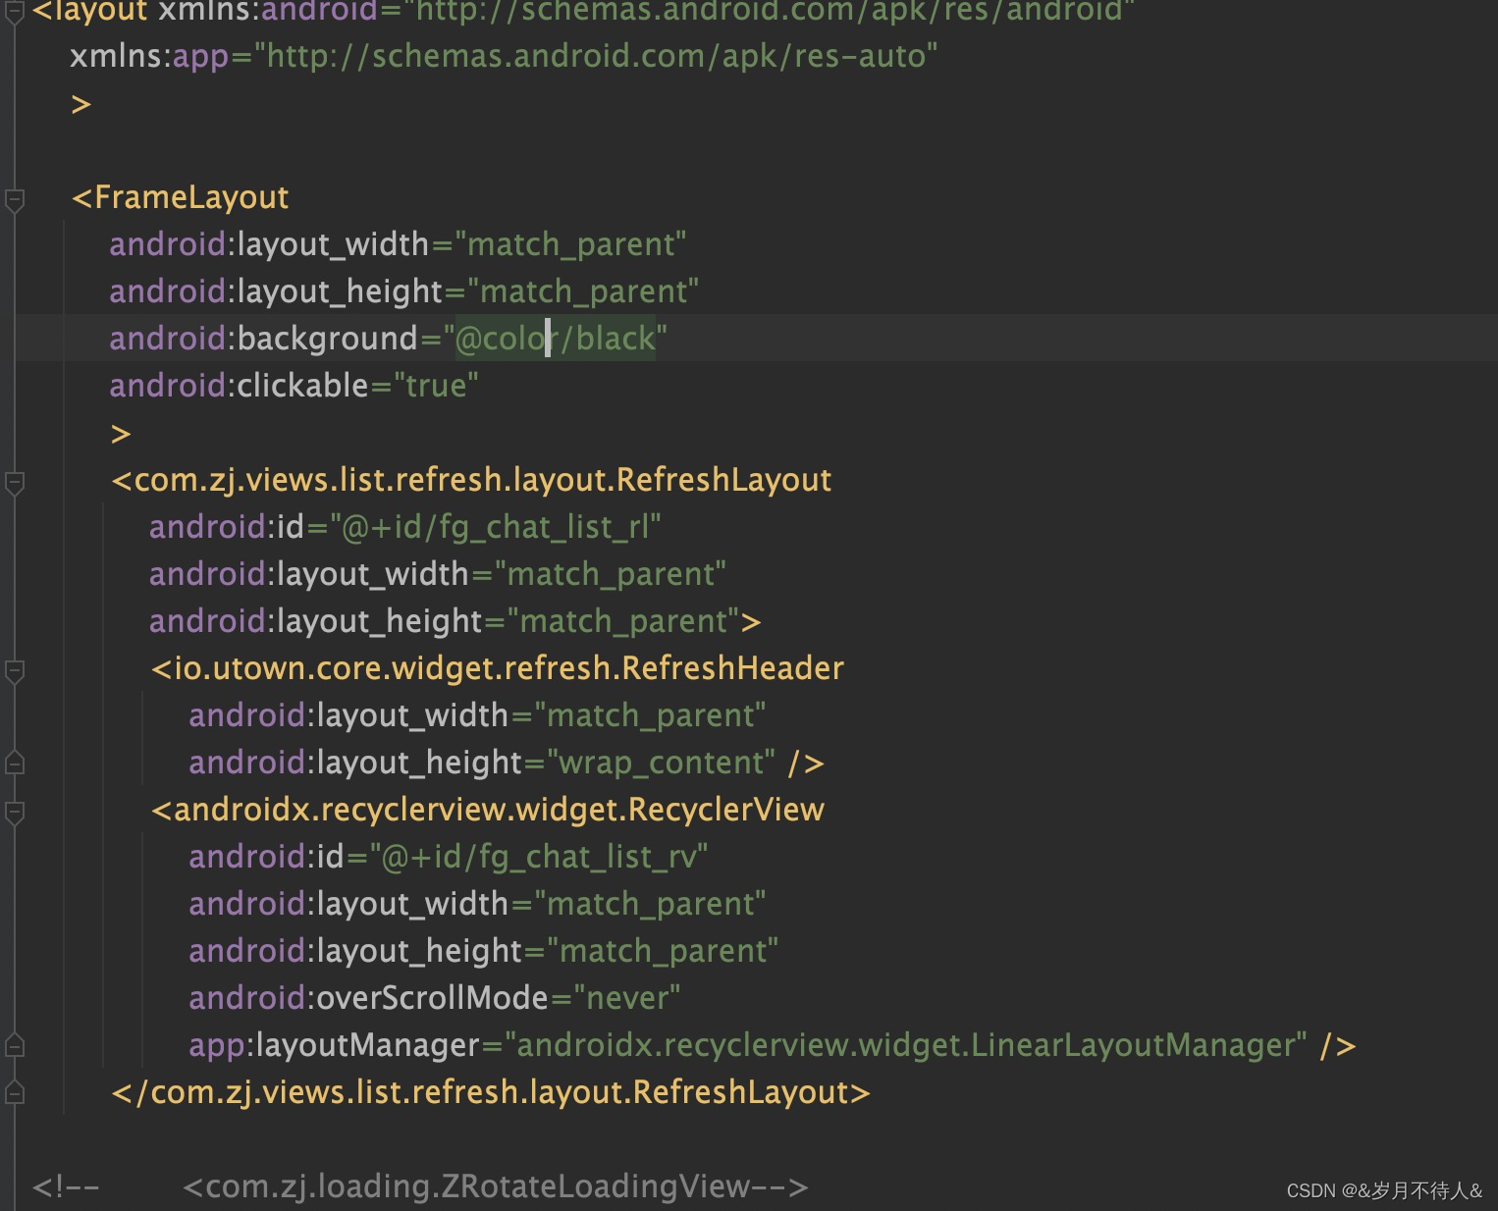Click the clickable attribute's true value
This screenshot has width=1498, height=1211.
coord(436,386)
